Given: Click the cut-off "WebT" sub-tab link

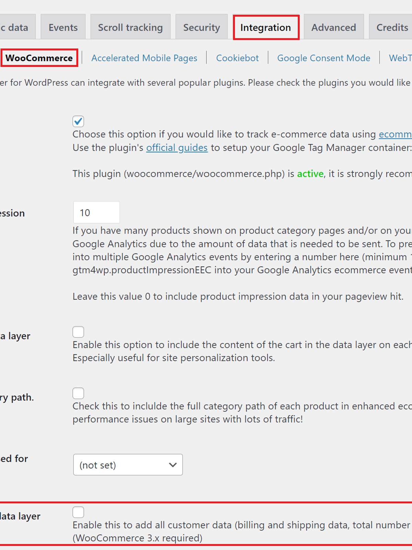Looking at the screenshot, I should (x=400, y=58).
